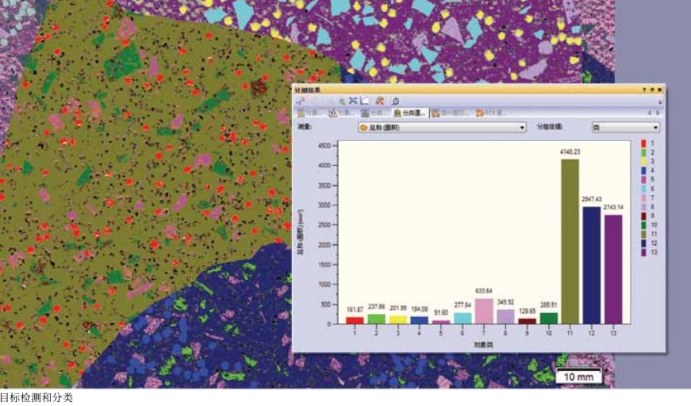The image size is (691, 406).
Task: Click the crossed-arrows fit icon in results toolbar
Action: point(354,101)
